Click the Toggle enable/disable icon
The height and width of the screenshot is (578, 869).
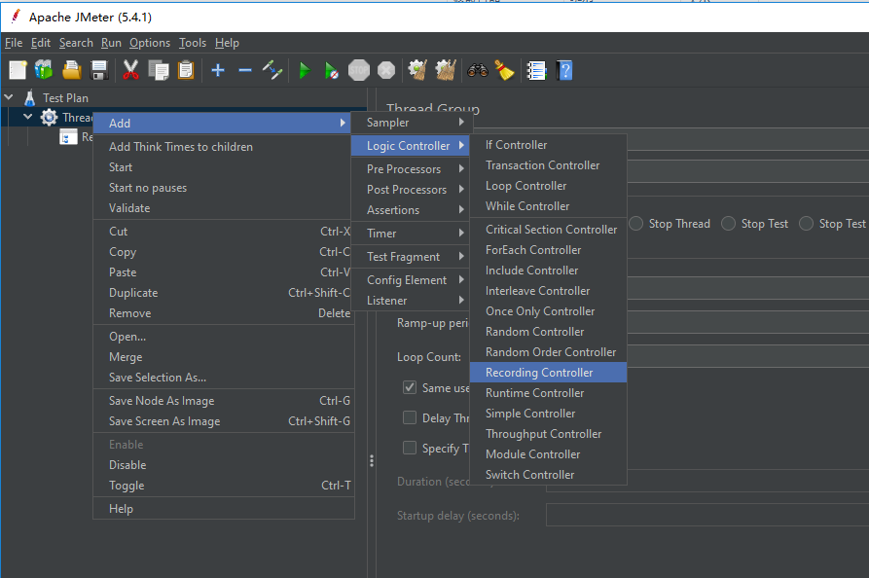(x=272, y=70)
